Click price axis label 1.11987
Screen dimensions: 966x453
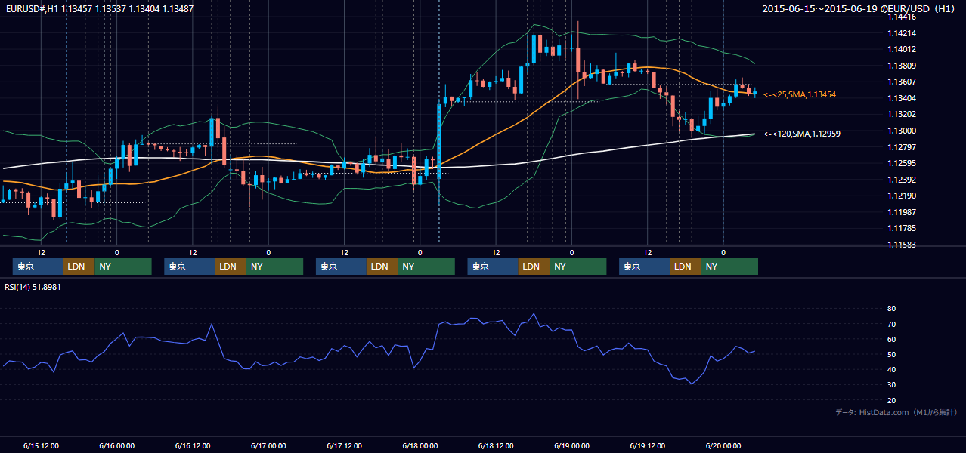[x=901, y=212]
